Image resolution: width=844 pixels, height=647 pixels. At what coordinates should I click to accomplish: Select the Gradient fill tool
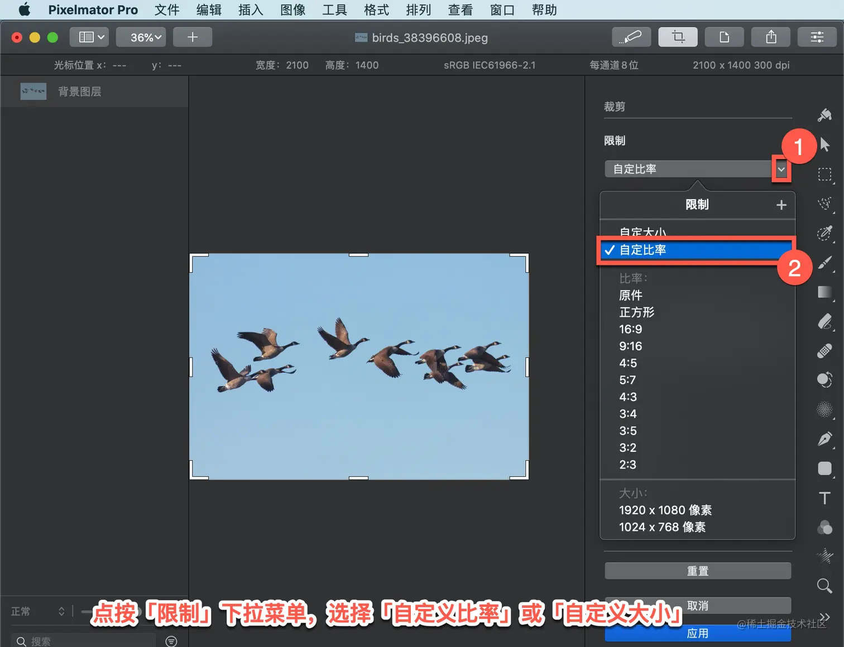point(824,292)
